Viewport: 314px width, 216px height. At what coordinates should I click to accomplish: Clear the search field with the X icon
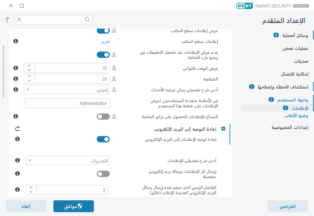tap(20, 20)
